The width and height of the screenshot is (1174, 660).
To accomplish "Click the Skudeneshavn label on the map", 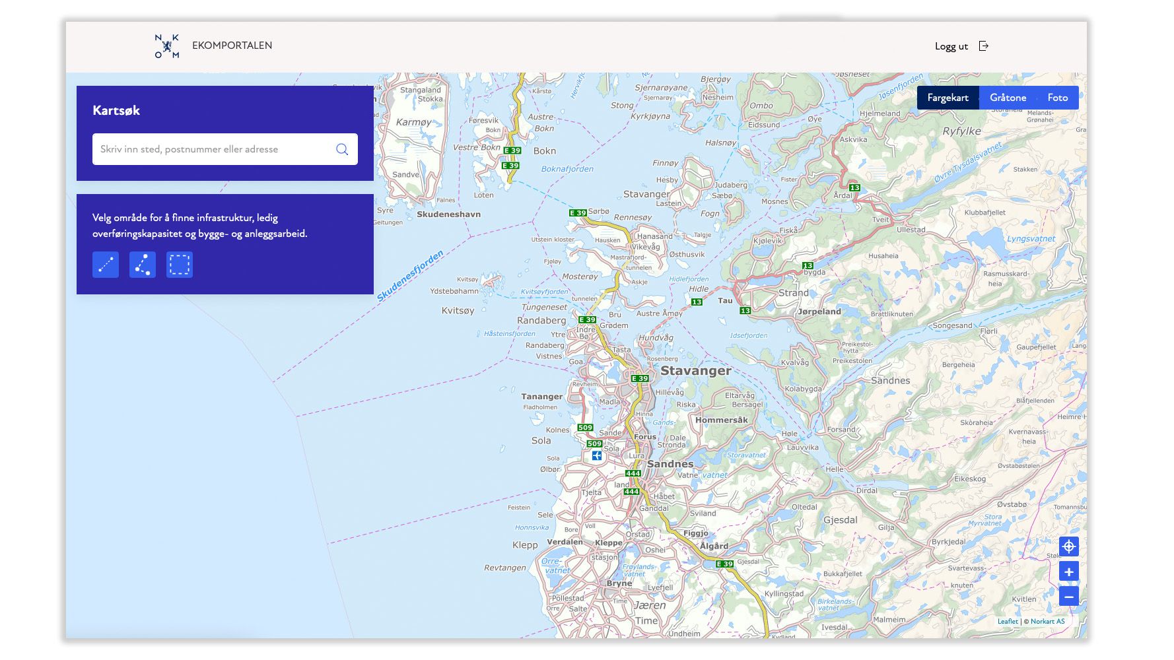I will point(448,214).
